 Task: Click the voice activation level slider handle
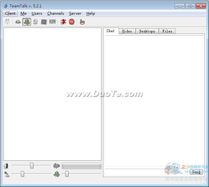[67, 174]
